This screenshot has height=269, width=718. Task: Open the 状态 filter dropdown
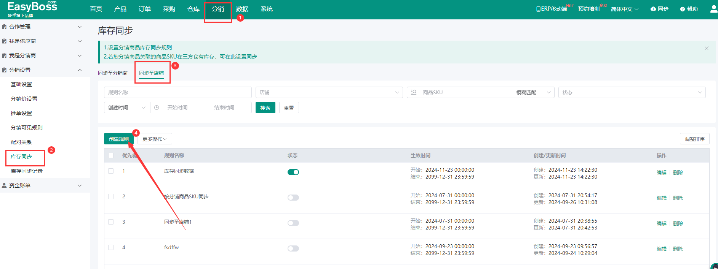pos(632,92)
